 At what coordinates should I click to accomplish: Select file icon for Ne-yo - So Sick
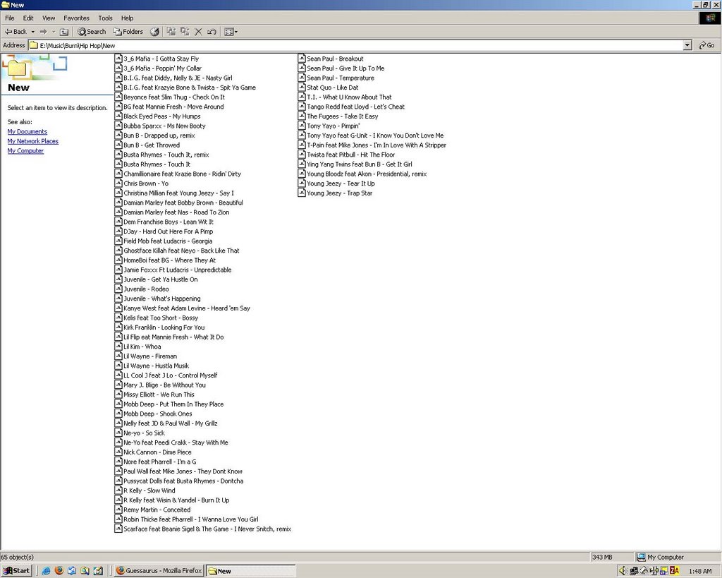tap(118, 433)
